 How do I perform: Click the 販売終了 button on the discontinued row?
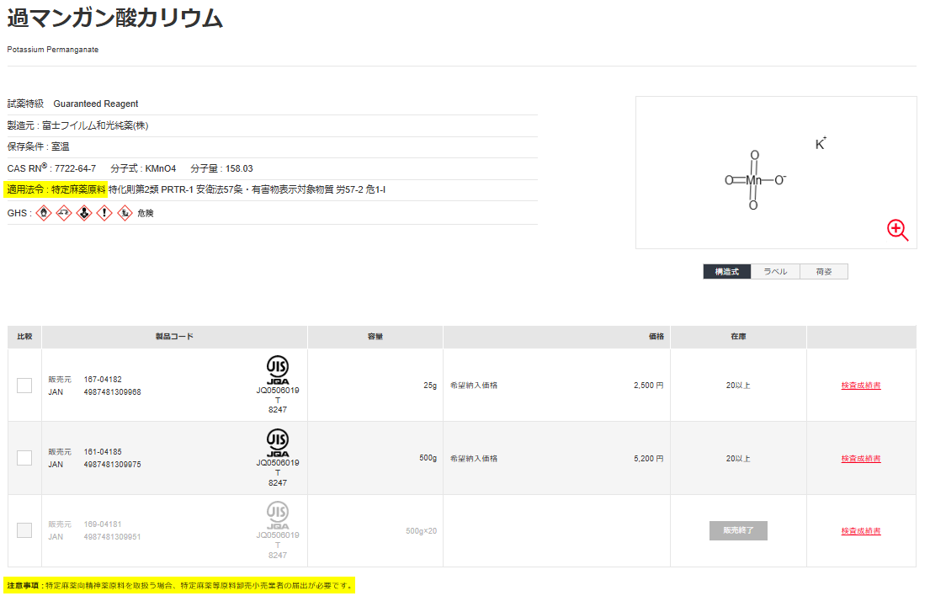(x=738, y=530)
